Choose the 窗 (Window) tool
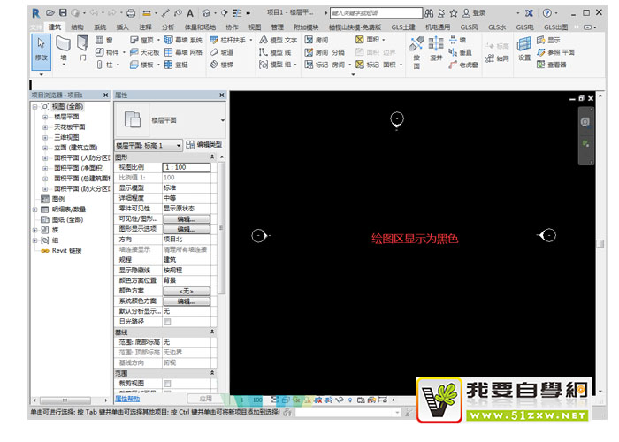The height and width of the screenshot is (442, 619). (x=104, y=40)
